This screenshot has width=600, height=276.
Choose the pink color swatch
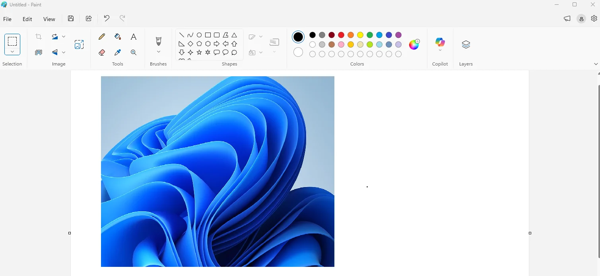pyautogui.click(x=341, y=44)
